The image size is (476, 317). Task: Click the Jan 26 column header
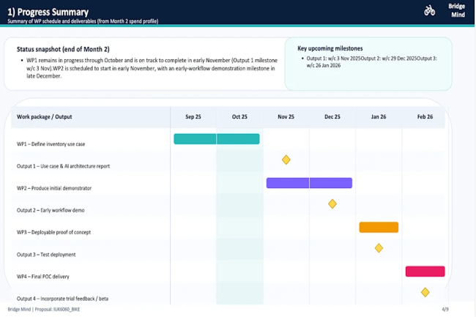click(x=379, y=117)
